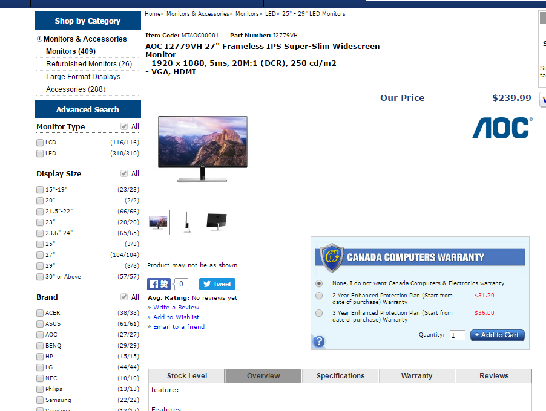Select the 2 Year Enhanced Protection Plan

pos(319,296)
